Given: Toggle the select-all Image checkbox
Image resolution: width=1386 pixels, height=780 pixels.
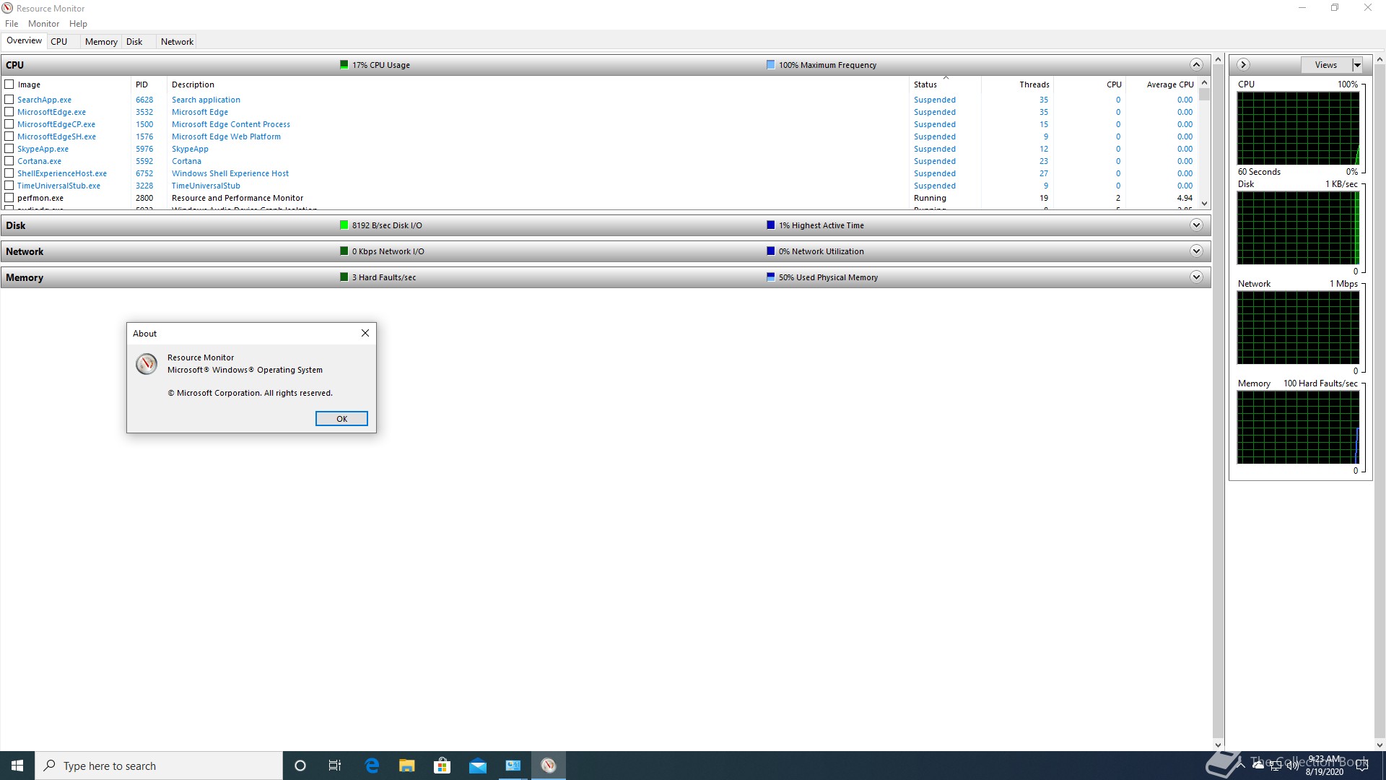Looking at the screenshot, I should 9,84.
